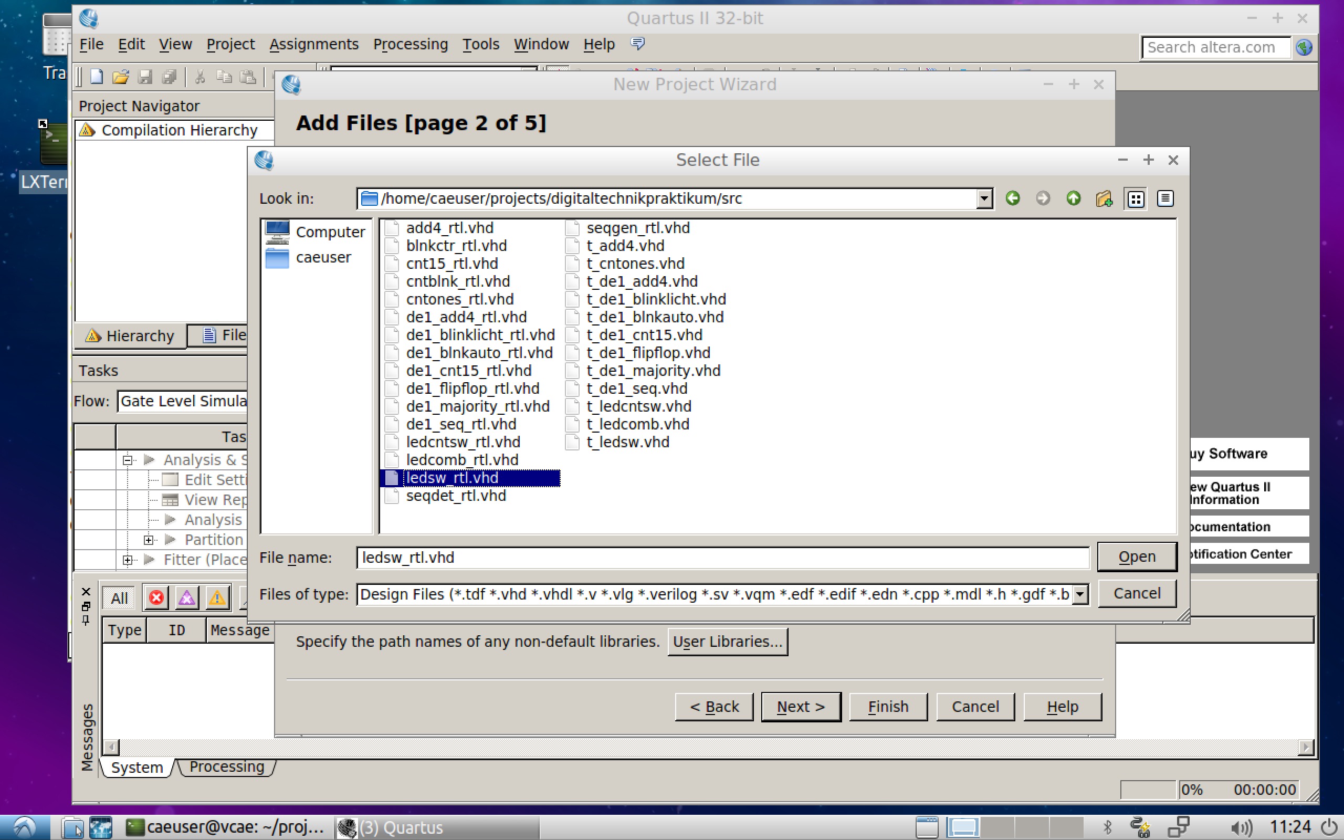Click the Paste toolbar icon
Image resolution: width=1344 pixels, height=840 pixels.
[248, 77]
